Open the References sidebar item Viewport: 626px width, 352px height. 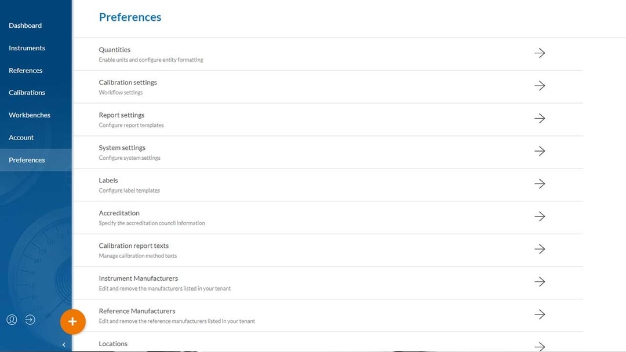pos(26,71)
